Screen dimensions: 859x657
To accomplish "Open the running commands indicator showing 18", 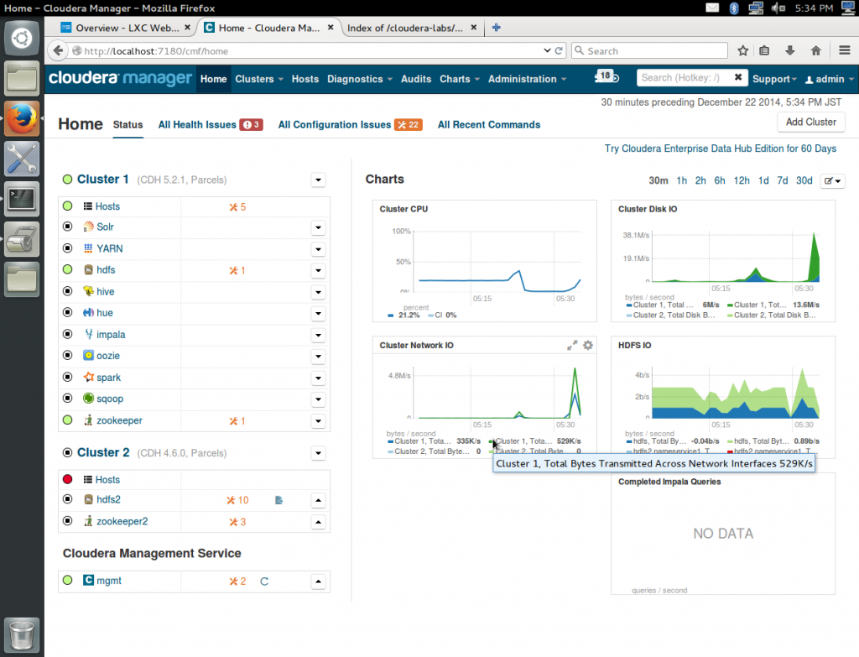I will click(x=607, y=76).
